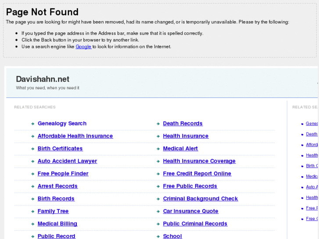The height and width of the screenshot is (239, 319).
Task: Open the Medical Billing link
Action: tap(57, 224)
